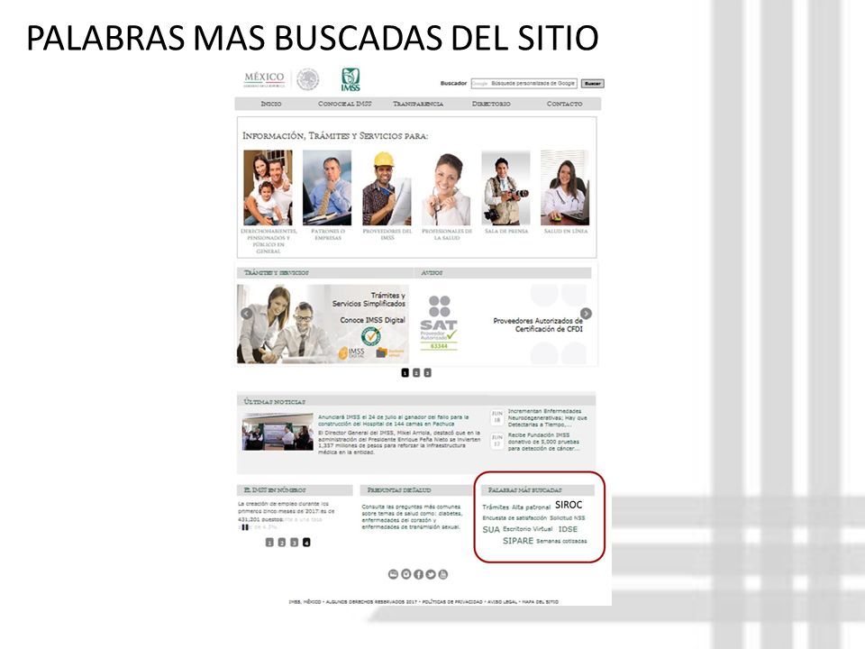Click the Buscar search button
The height and width of the screenshot is (649, 865).
(593, 83)
